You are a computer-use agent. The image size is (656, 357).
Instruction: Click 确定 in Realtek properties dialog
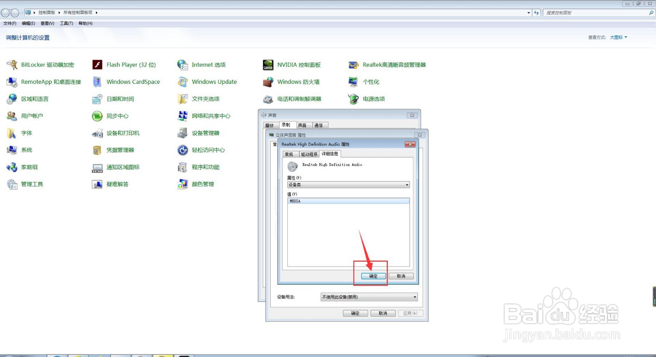374,276
